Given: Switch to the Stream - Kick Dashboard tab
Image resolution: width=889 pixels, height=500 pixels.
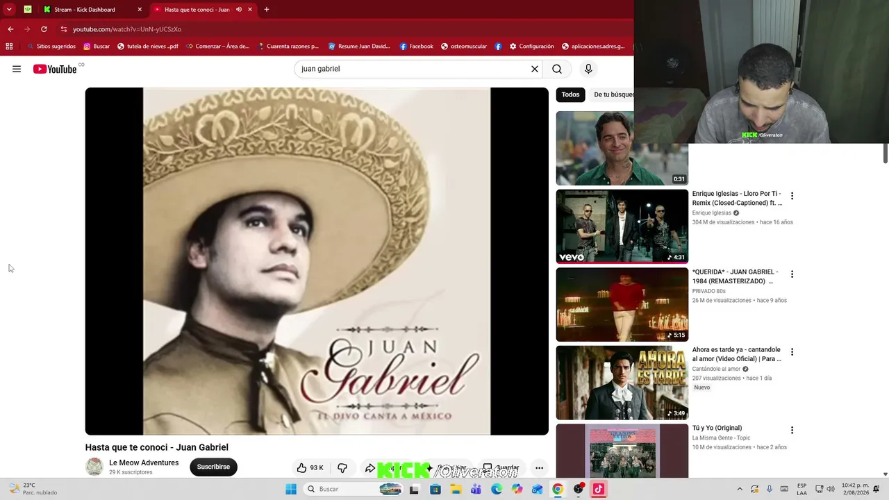Looking at the screenshot, I should pyautogui.click(x=92, y=10).
